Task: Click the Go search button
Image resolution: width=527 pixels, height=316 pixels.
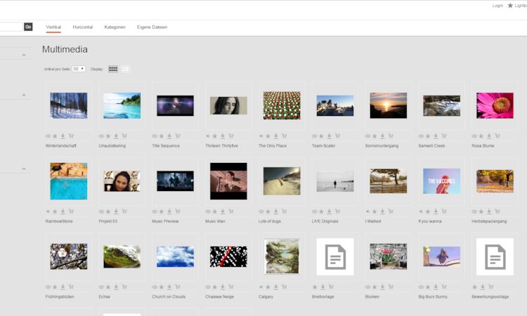Action: pyautogui.click(x=28, y=27)
